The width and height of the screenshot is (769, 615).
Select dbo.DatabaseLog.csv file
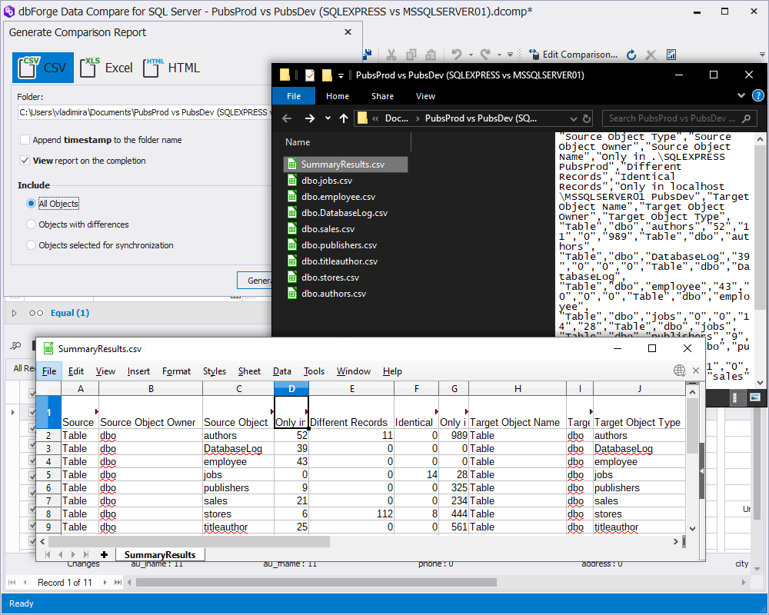[x=338, y=213]
